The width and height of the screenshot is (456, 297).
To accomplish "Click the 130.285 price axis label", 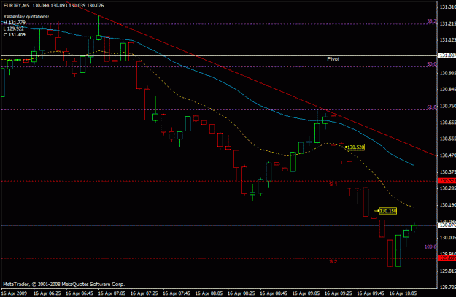I will point(447,188).
